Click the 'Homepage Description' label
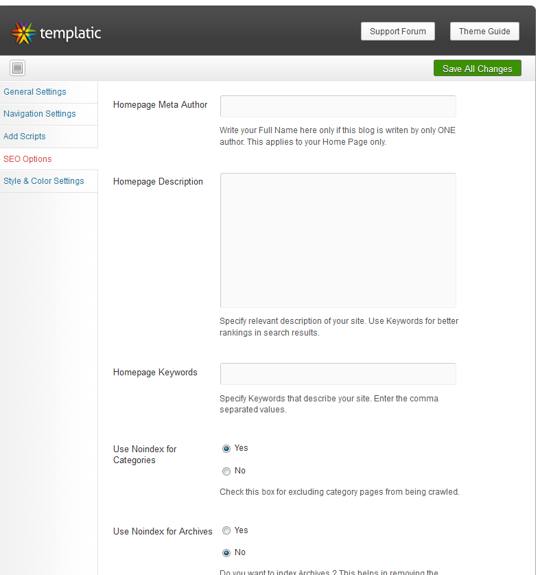This screenshot has width=540, height=575. (158, 182)
